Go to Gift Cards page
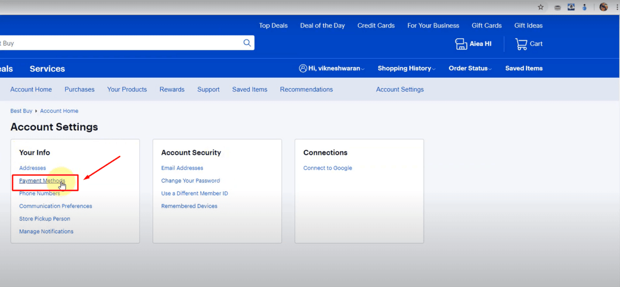620x287 pixels. tap(487, 26)
